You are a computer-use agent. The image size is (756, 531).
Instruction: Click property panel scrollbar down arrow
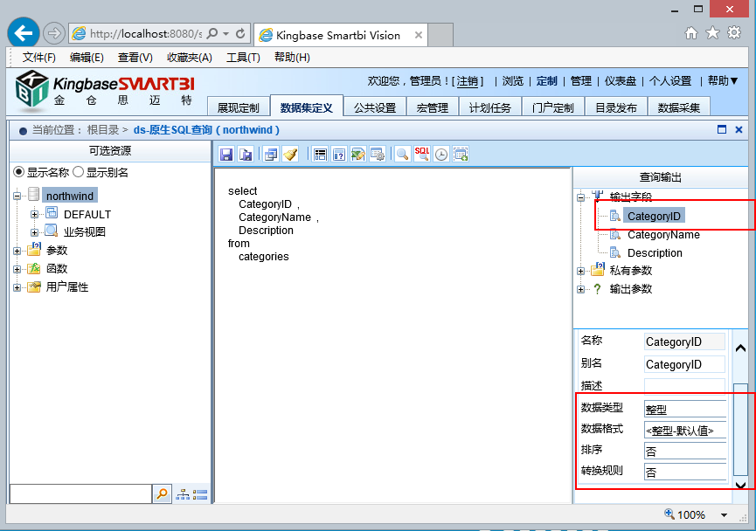[x=740, y=485]
